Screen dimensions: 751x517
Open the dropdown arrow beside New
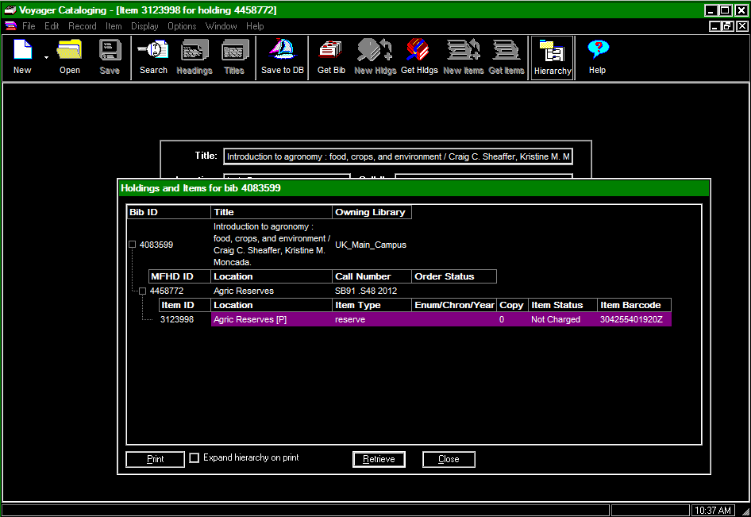point(46,58)
